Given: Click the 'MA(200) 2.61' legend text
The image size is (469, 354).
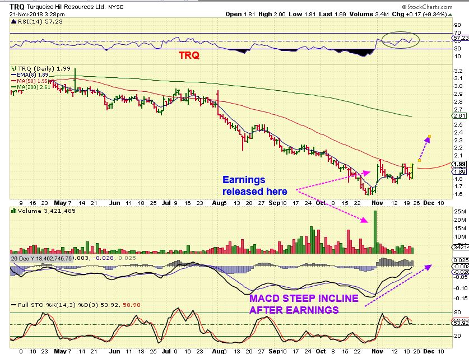Looking at the screenshot, I should coord(34,87).
